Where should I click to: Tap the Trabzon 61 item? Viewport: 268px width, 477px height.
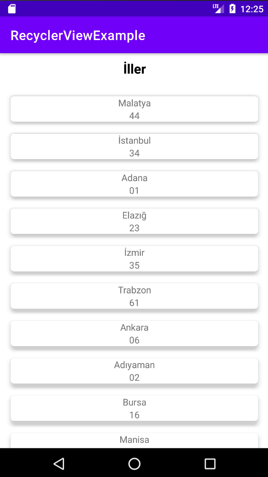coord(134,296)
